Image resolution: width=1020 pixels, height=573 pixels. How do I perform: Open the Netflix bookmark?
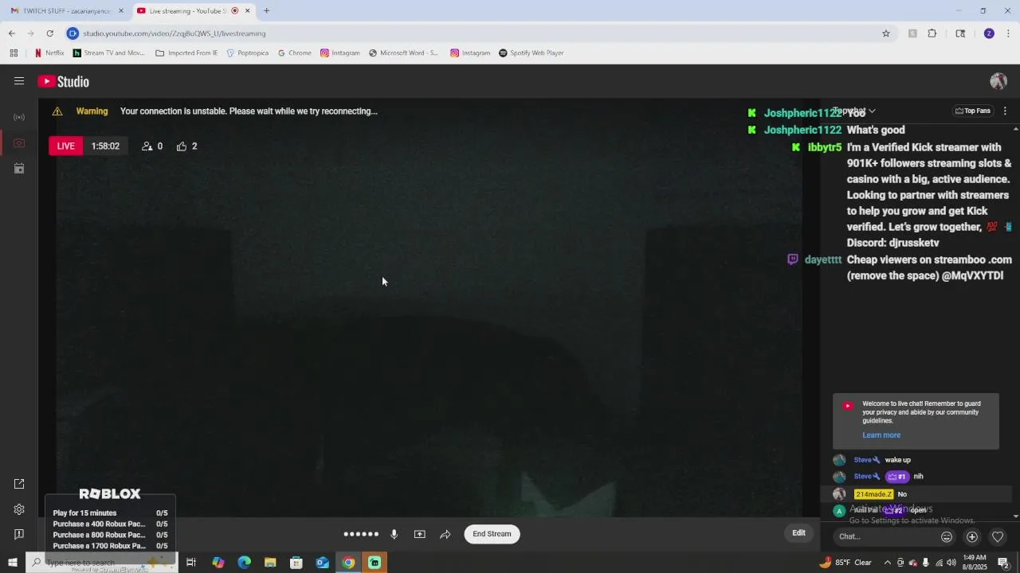click(x=49, y=53)
